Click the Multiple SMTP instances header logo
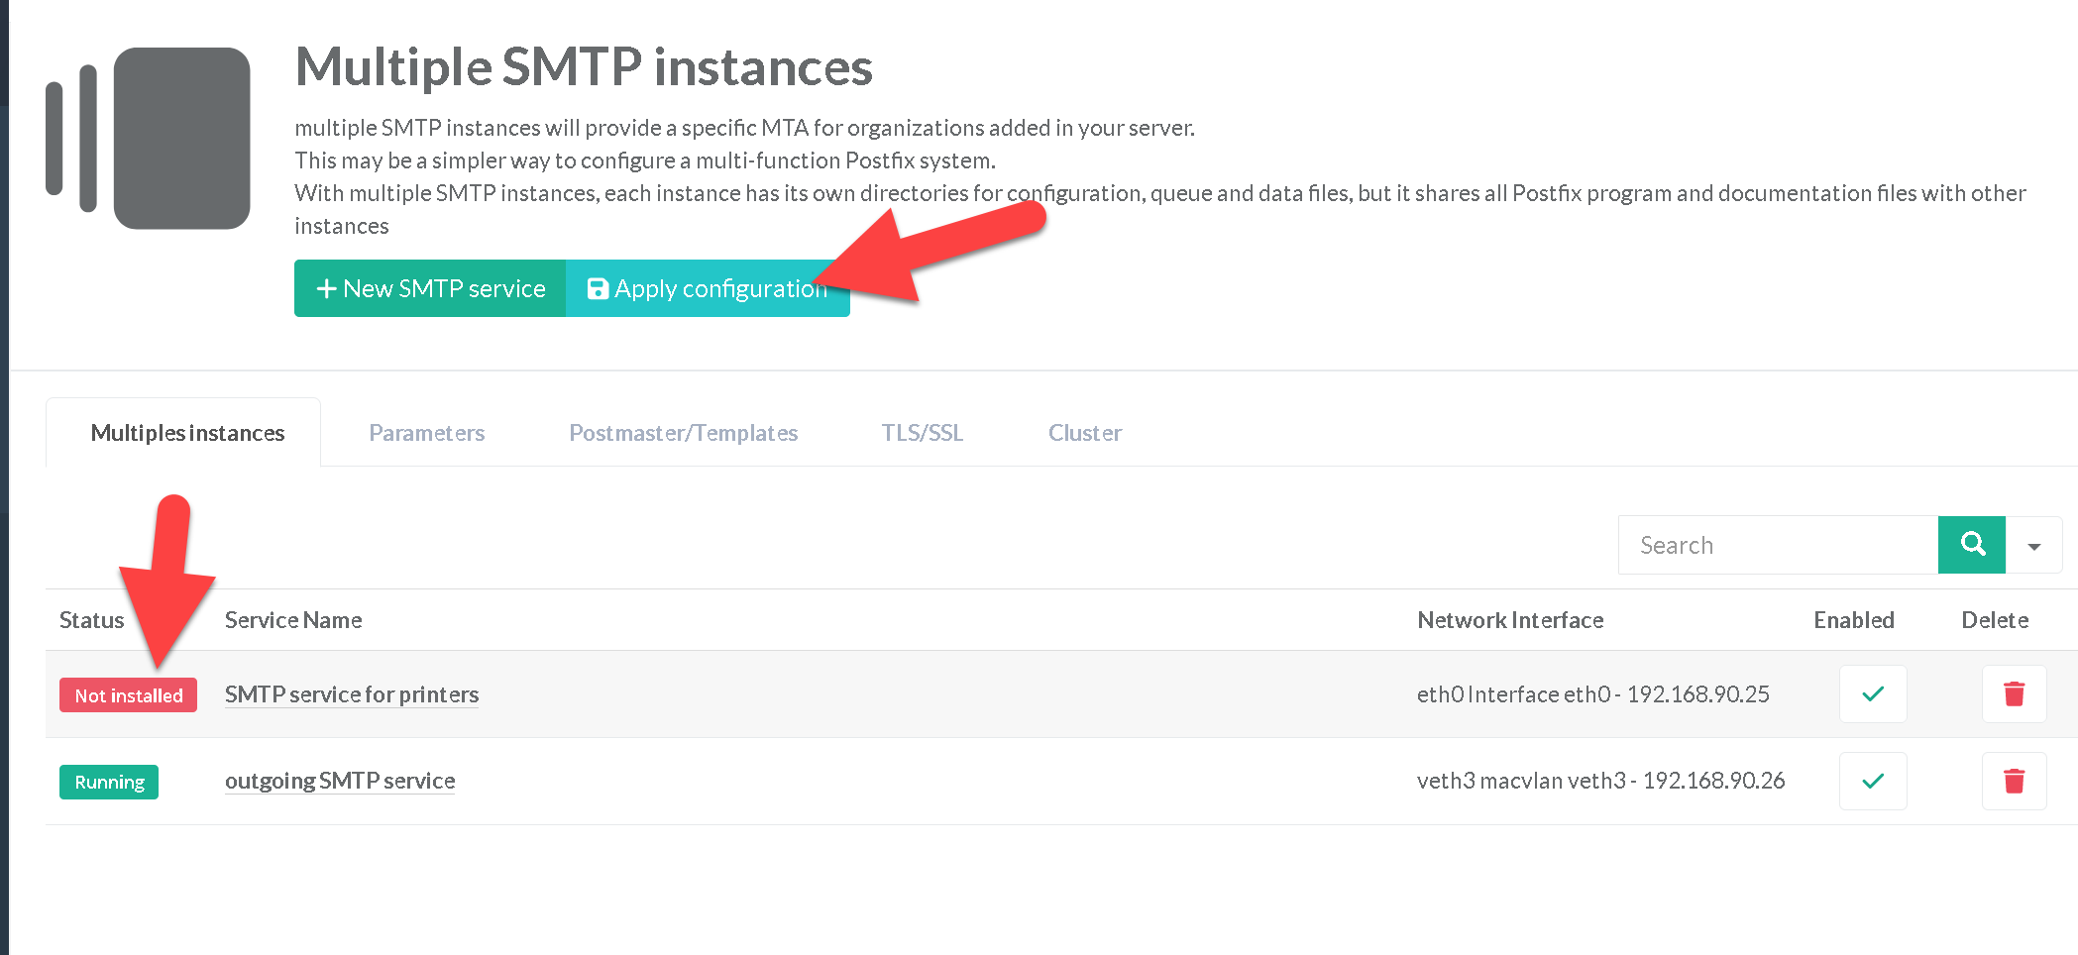This screenshot has height=955, width=2078. coord(149,139)
